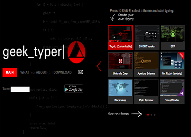Open the ABOUT menu item
191x137 pixels.
click(41, 72)
